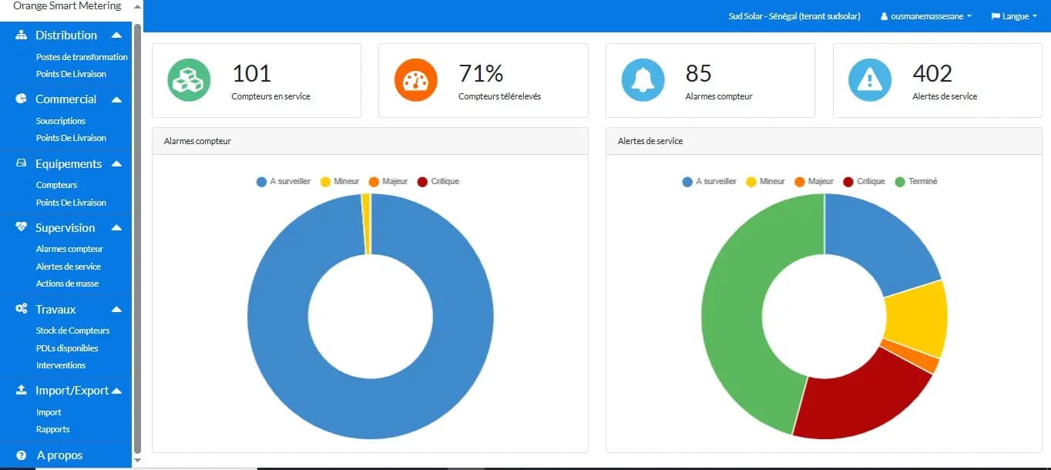1051x470 pixels.
Task: Toggle A surveiller legend in Alarmes compteur chart
Action: [x=284, y=182]
